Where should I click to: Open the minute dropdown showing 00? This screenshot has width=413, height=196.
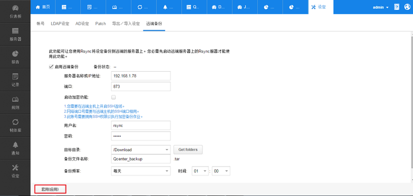pyautogui.click(x=221, y=171)
